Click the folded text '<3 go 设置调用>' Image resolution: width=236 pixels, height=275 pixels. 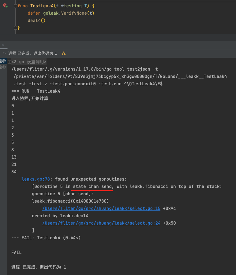click(29, 62)
